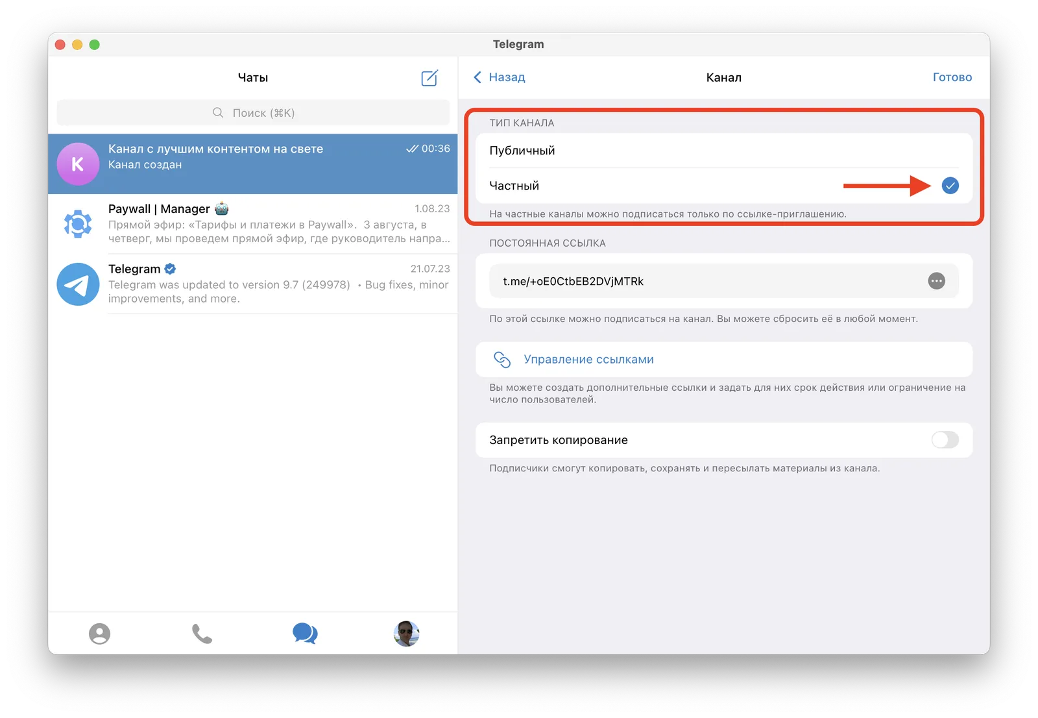Open the Contacts tab icon
This screenshot has width=1038, height=718.
[99, 634]
